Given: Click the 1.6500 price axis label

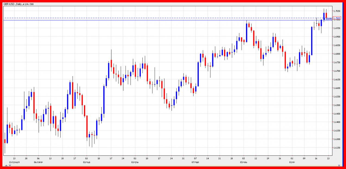Looking at the screenshot, I should click(337, 105).
